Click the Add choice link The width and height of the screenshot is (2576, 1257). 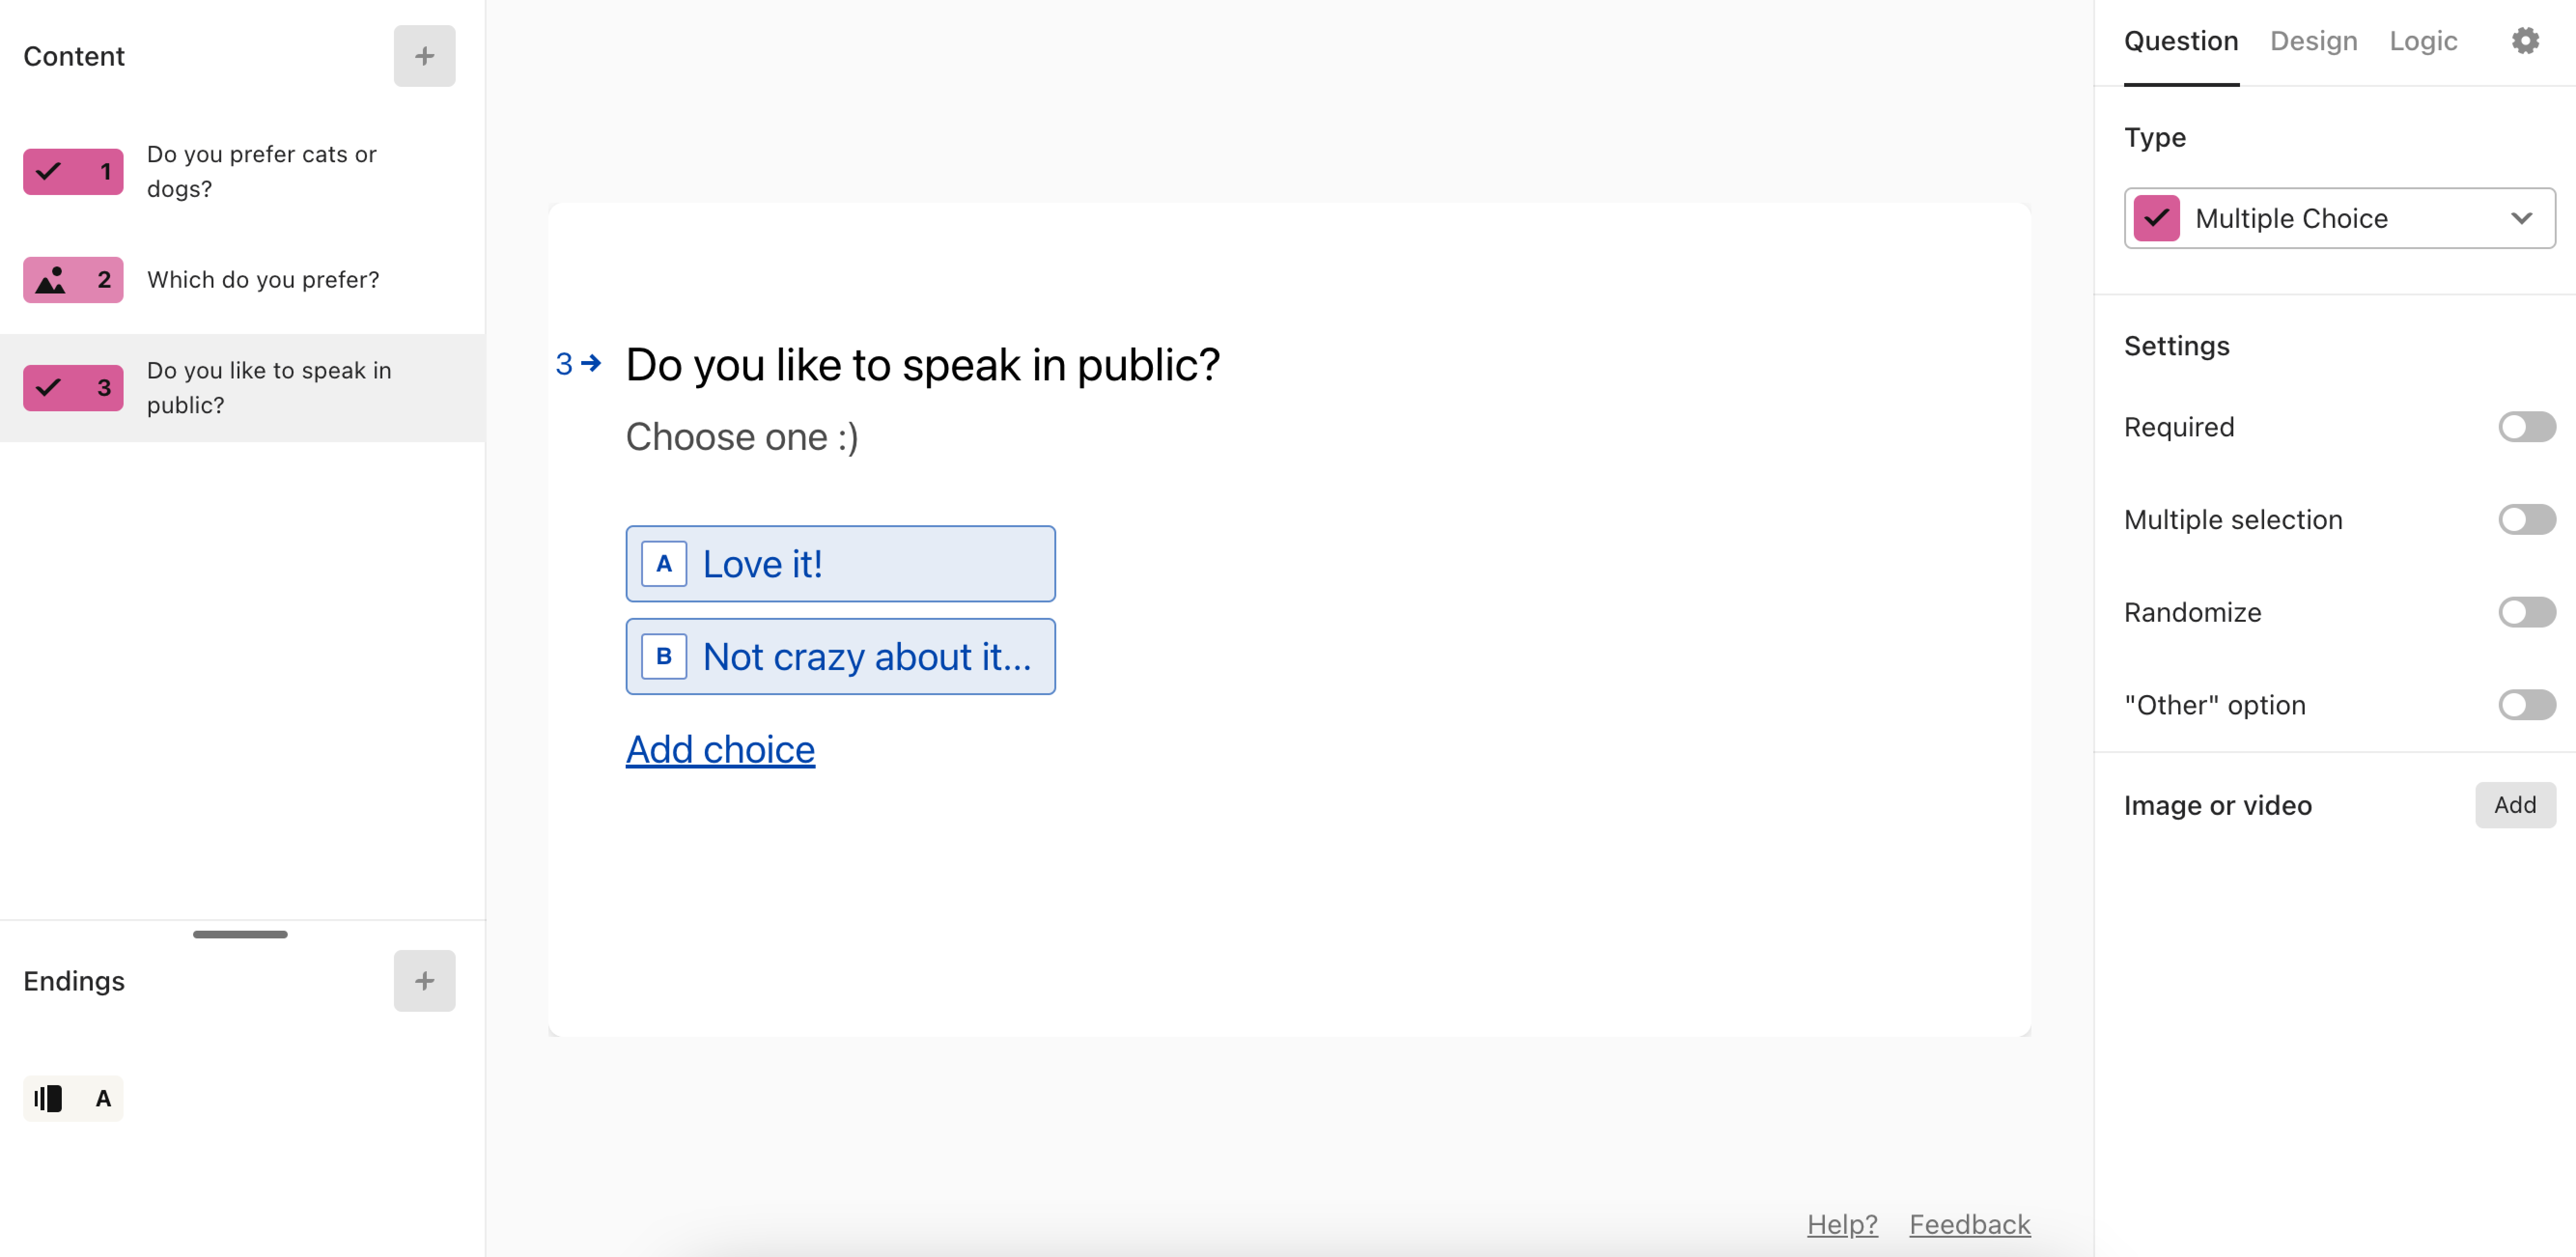coord(720,749)
